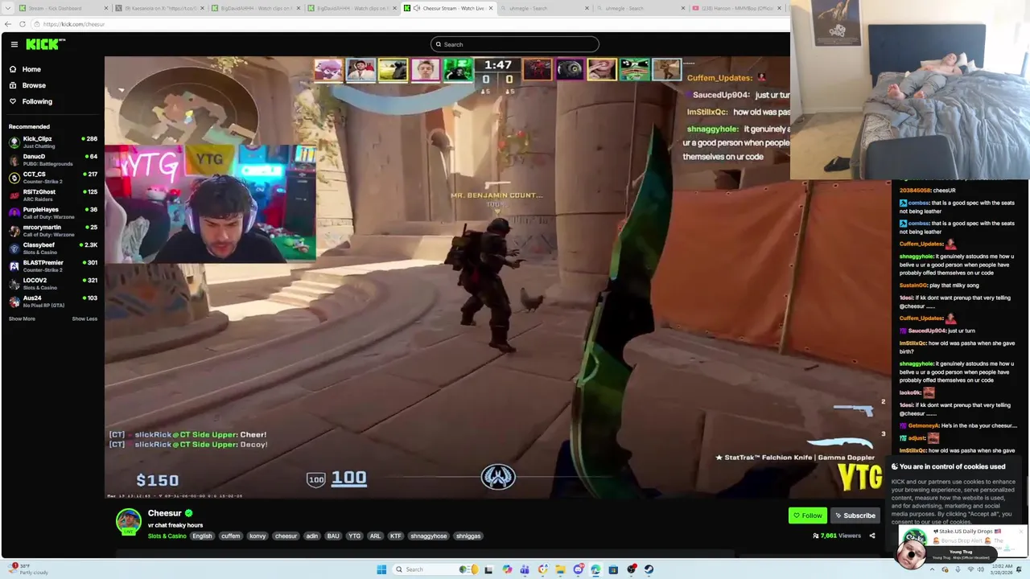This screenshot has height=579, width=1030.
Task: Open Steam from the taskbar
Action: pos(649,569)
